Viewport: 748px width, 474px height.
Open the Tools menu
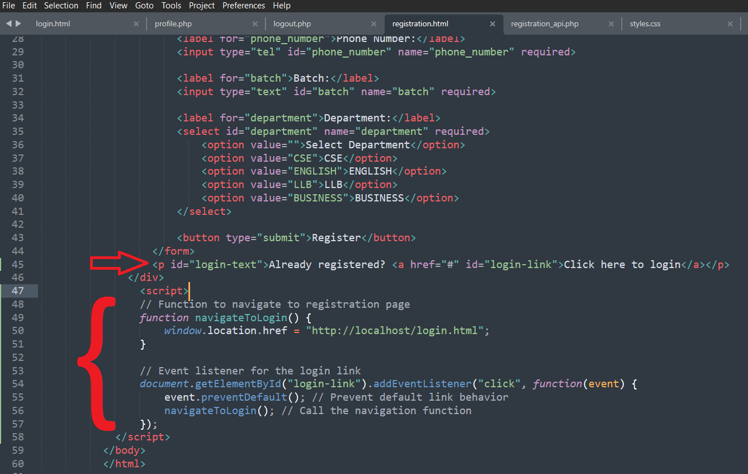pyautogui.click(x=171, y=6)
